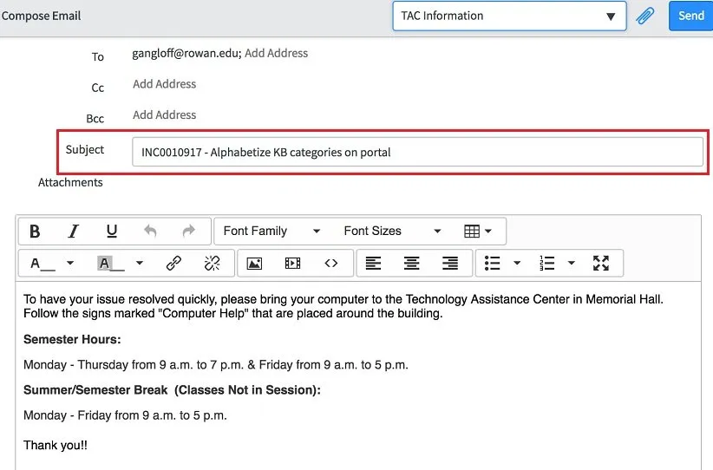Insert a hyperlink with the link icon
Image resolution: width=713 pixels, height=470 pixels.
click(x=173, y=263)
